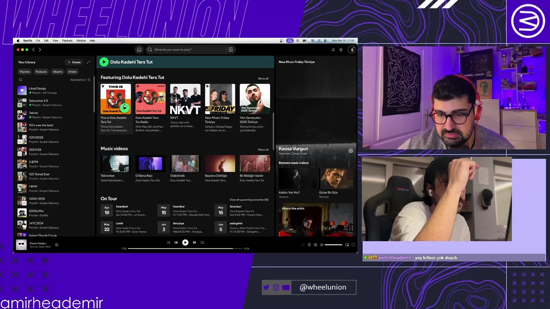The image size is (550, 309).
Task: Open the Playback menu
Action: point(67,40)
